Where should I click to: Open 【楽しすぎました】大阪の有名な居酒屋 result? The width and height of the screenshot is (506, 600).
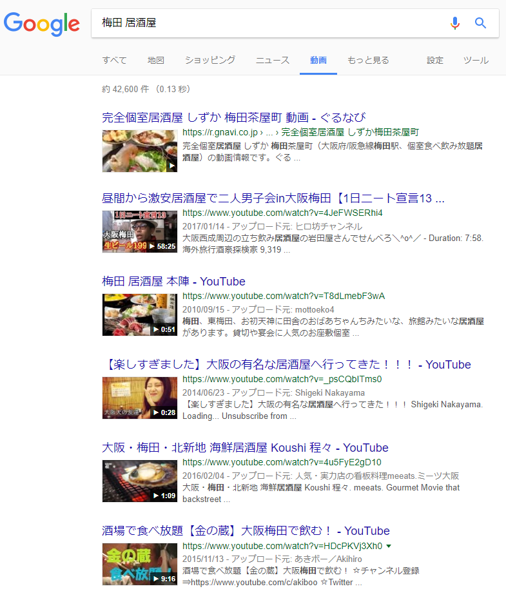[x=287, y=364]
